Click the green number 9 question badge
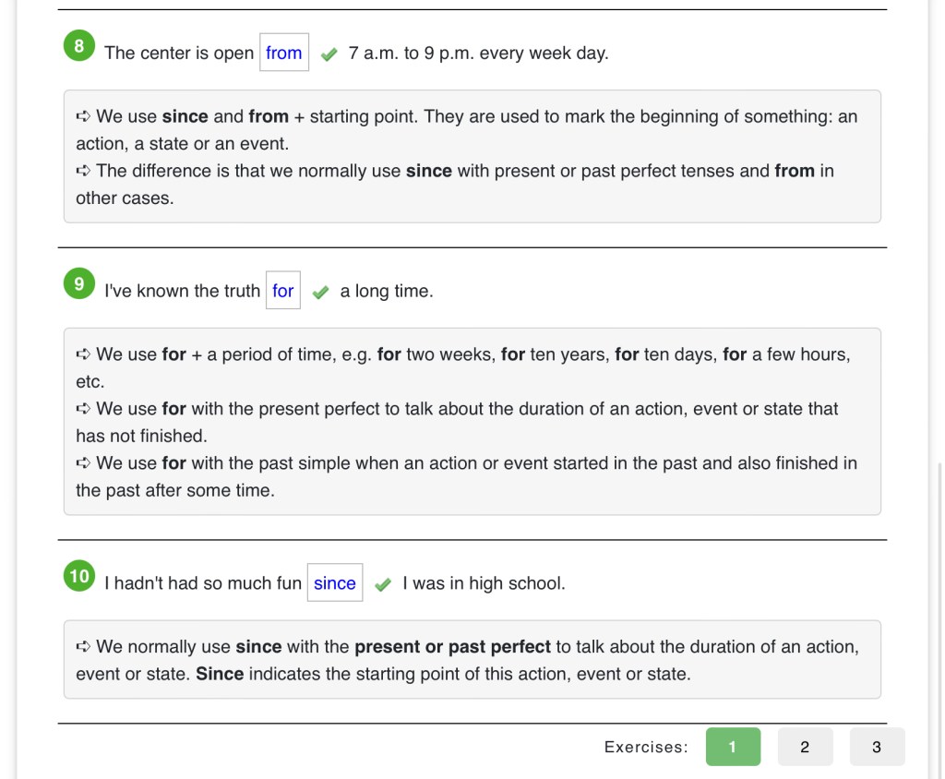945x779 pixels. click(79, 283)
